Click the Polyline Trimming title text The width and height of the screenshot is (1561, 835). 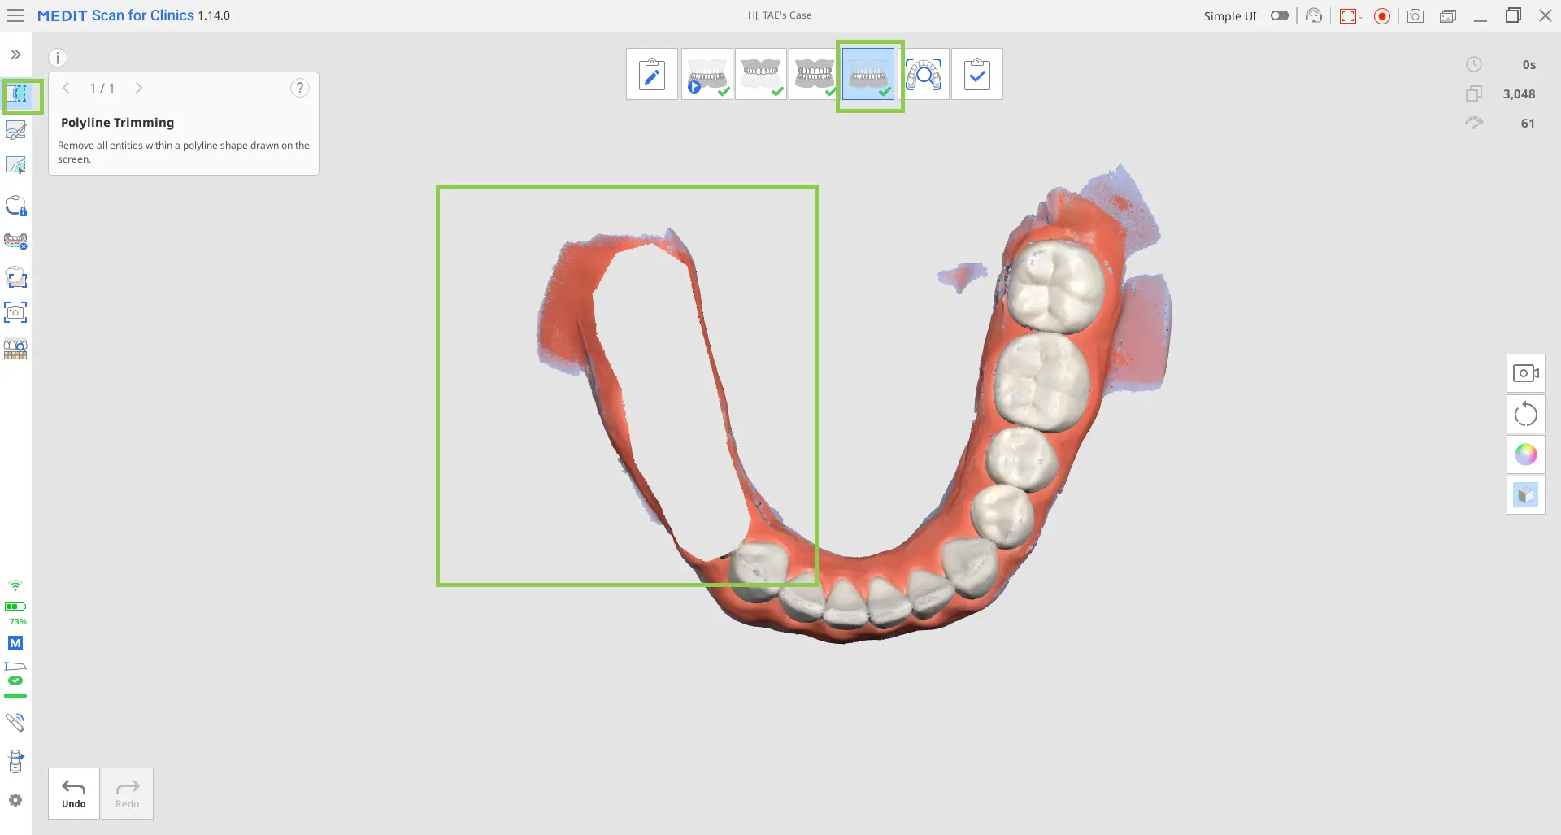click(118, 123)
